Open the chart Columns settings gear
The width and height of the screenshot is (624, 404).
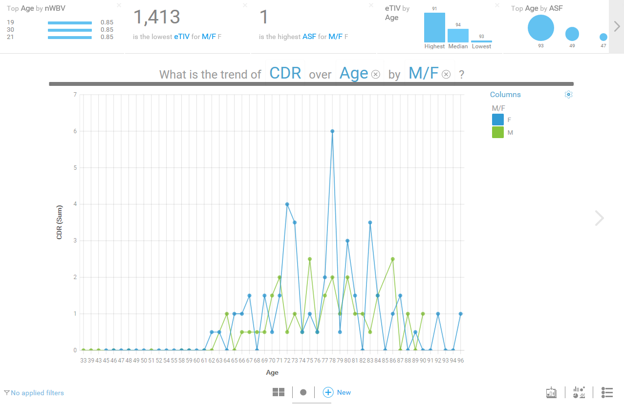point(568,95)
